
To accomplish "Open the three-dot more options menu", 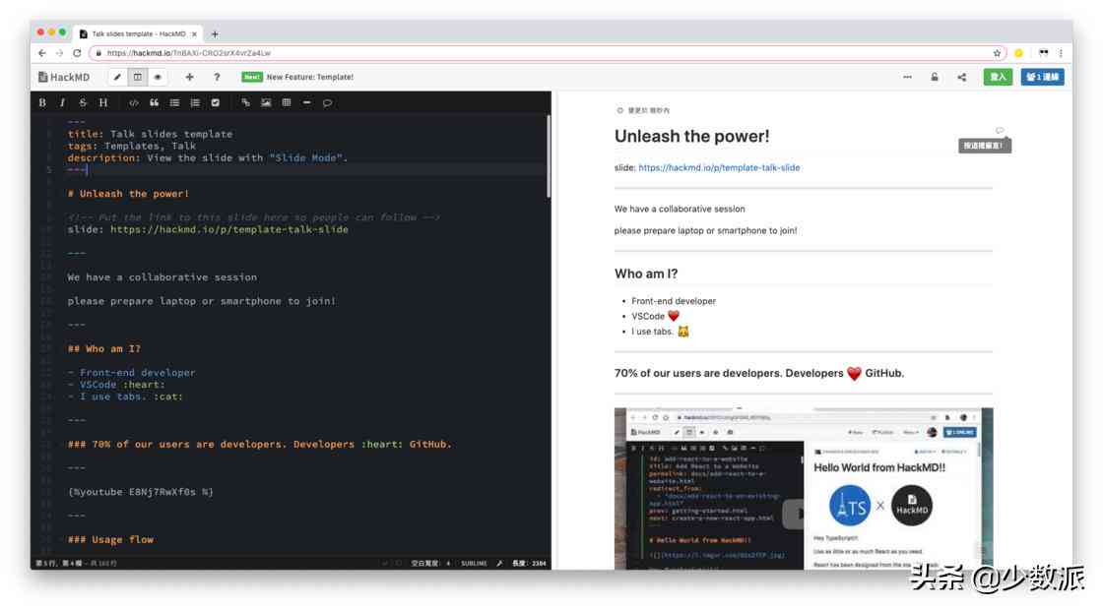I will coord(907,77).
